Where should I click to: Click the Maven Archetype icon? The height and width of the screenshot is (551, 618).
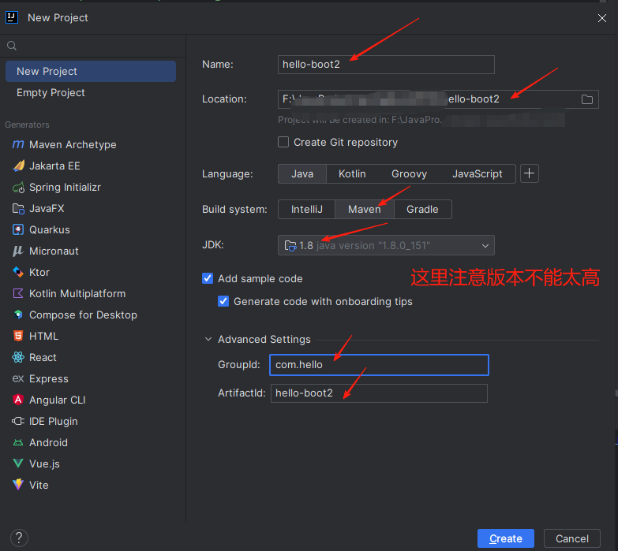pos(18,144)
